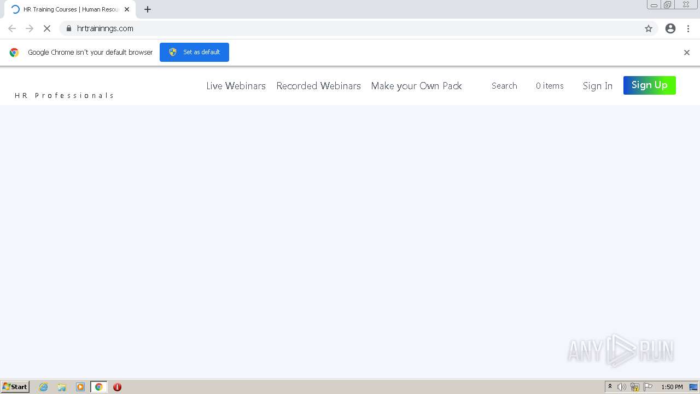The image size is (700, 394).
Task: Open File Explorer from taskbar
Action: click(62, 387)
